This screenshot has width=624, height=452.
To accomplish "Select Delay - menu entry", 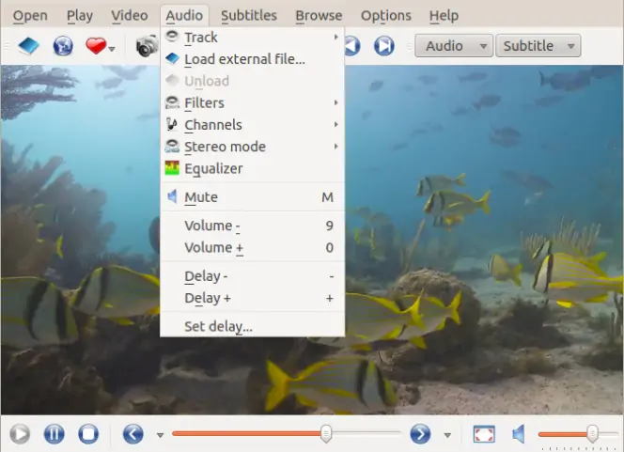I will click(252, 276).
